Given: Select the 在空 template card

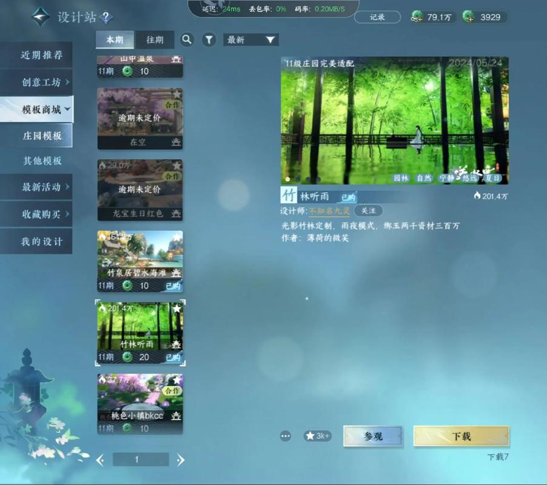Looking at the screenshot, I should coord(140,118).
